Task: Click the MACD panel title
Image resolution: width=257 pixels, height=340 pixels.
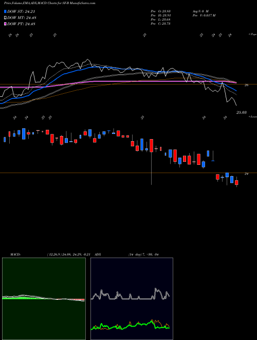Action: pos(15,254)
